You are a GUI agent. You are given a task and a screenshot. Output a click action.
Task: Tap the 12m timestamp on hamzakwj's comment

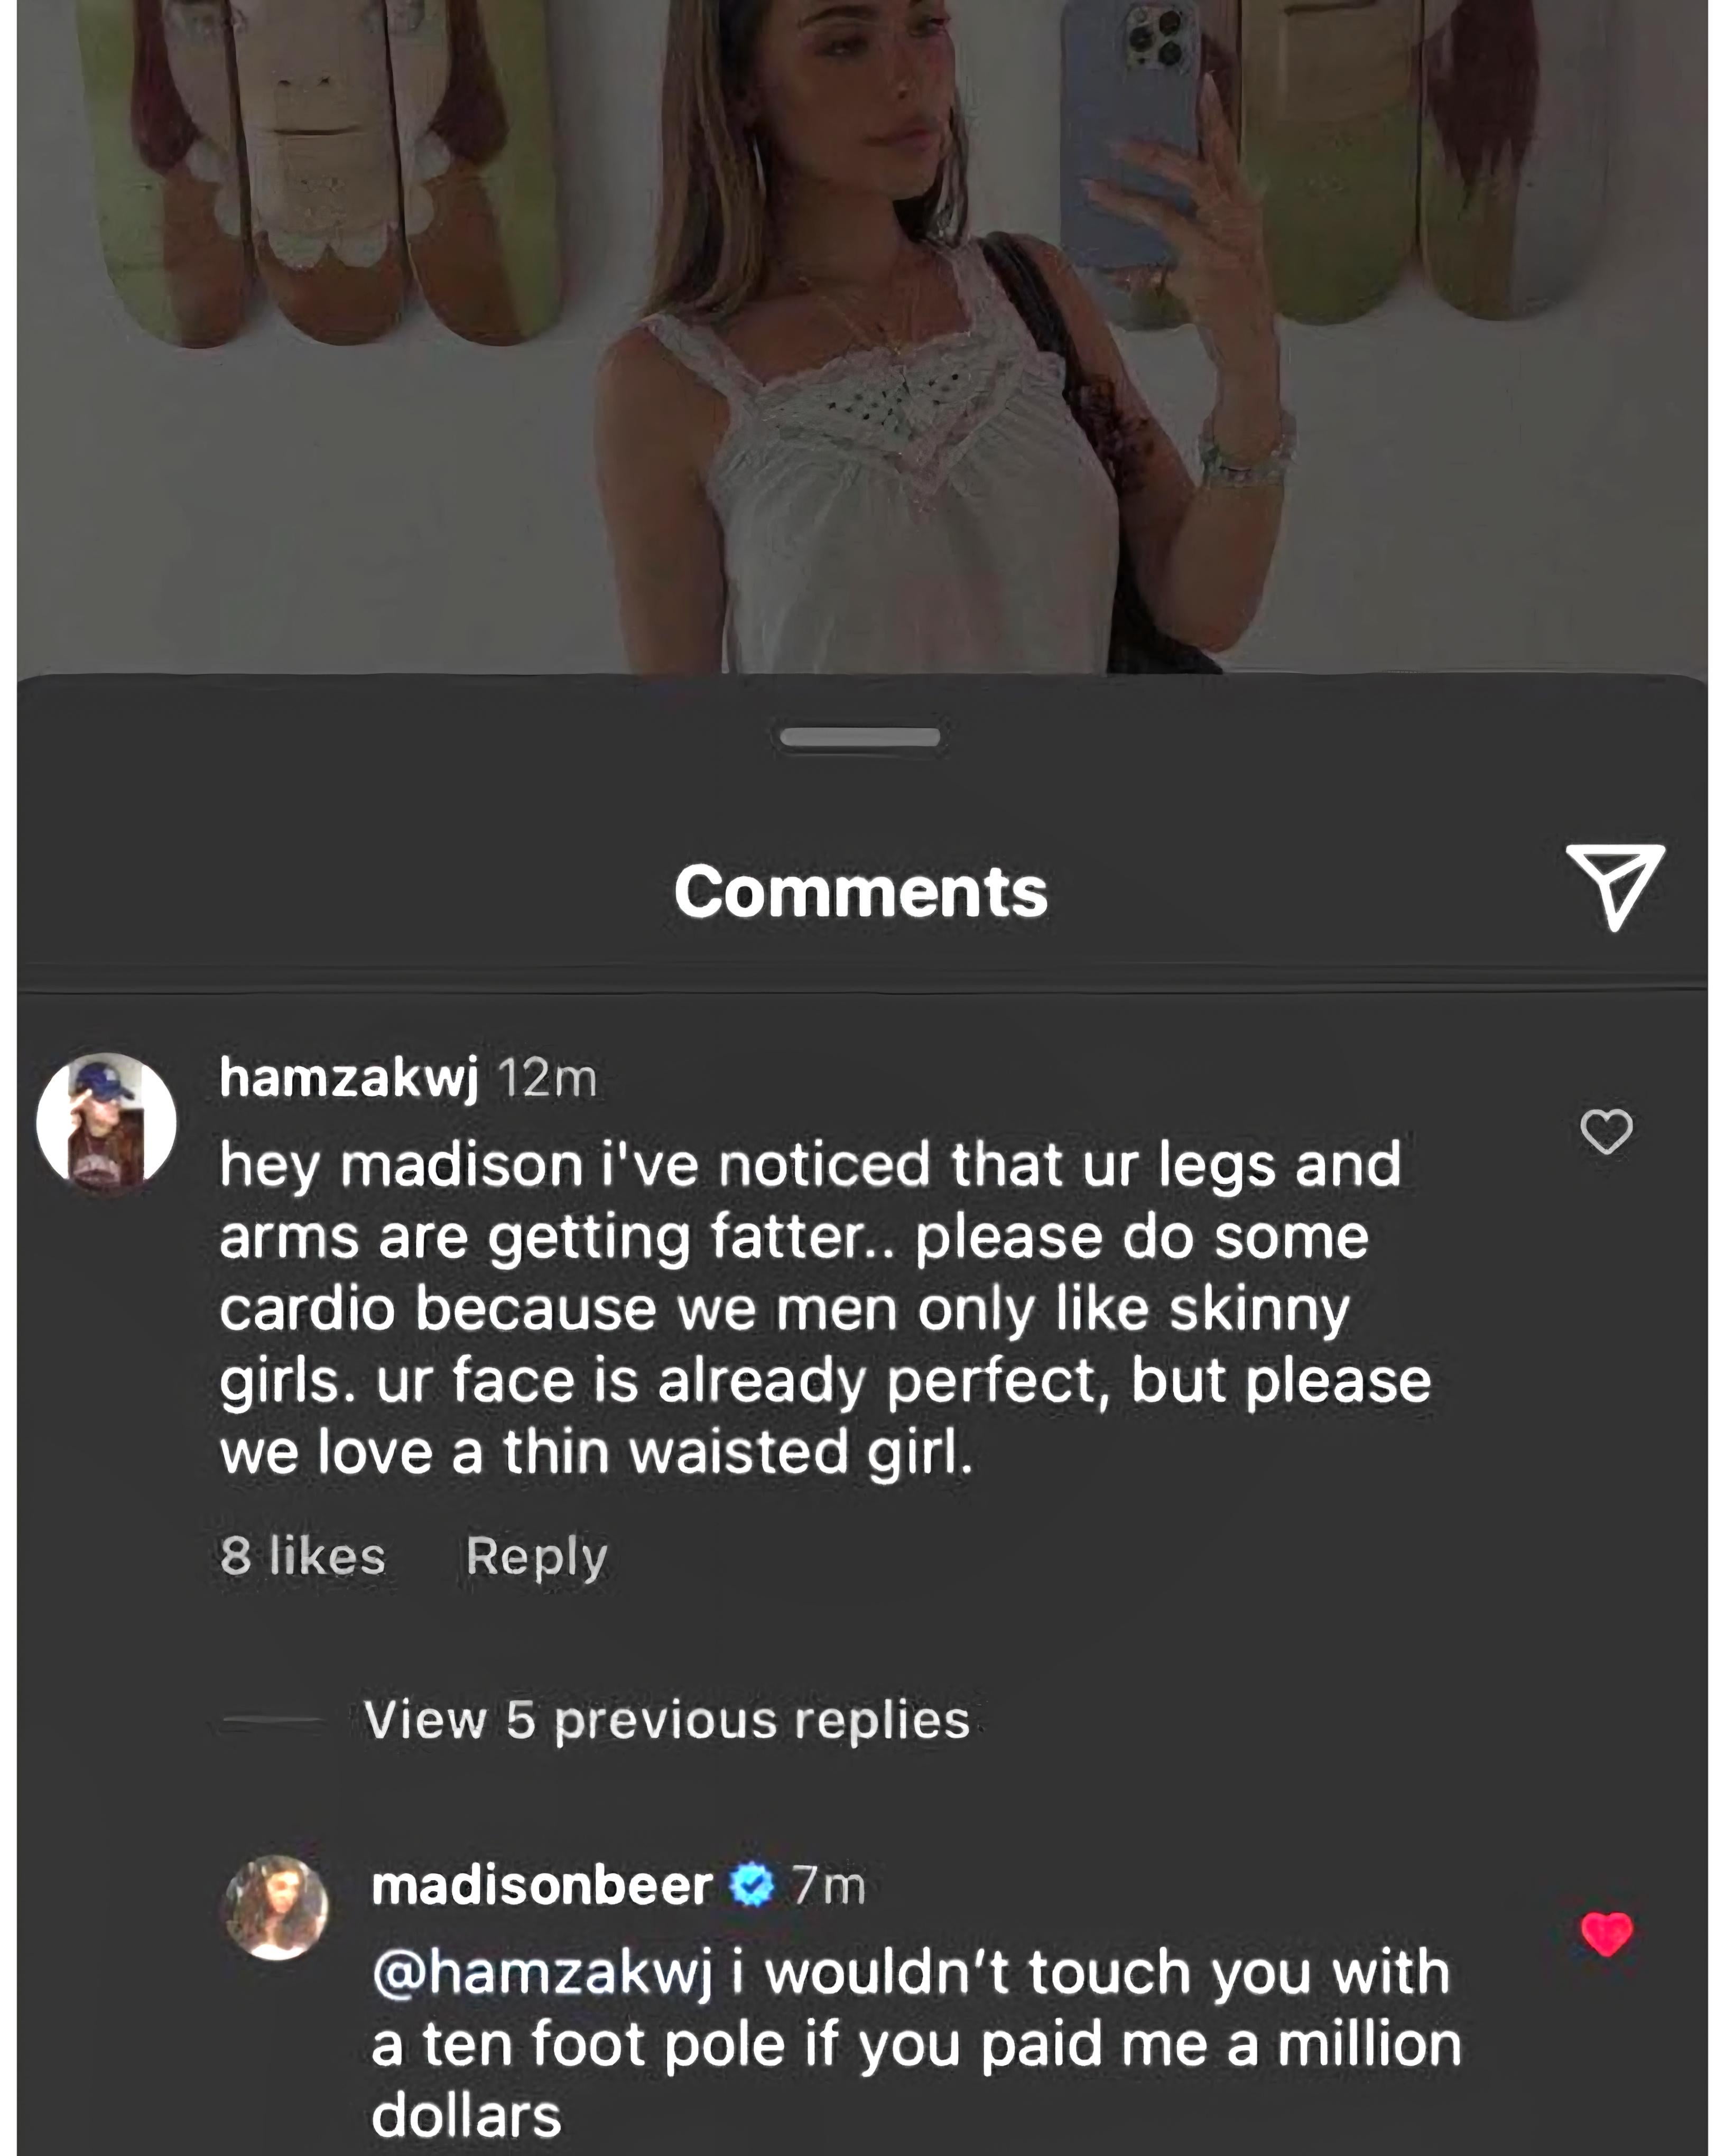[547, 1078]
